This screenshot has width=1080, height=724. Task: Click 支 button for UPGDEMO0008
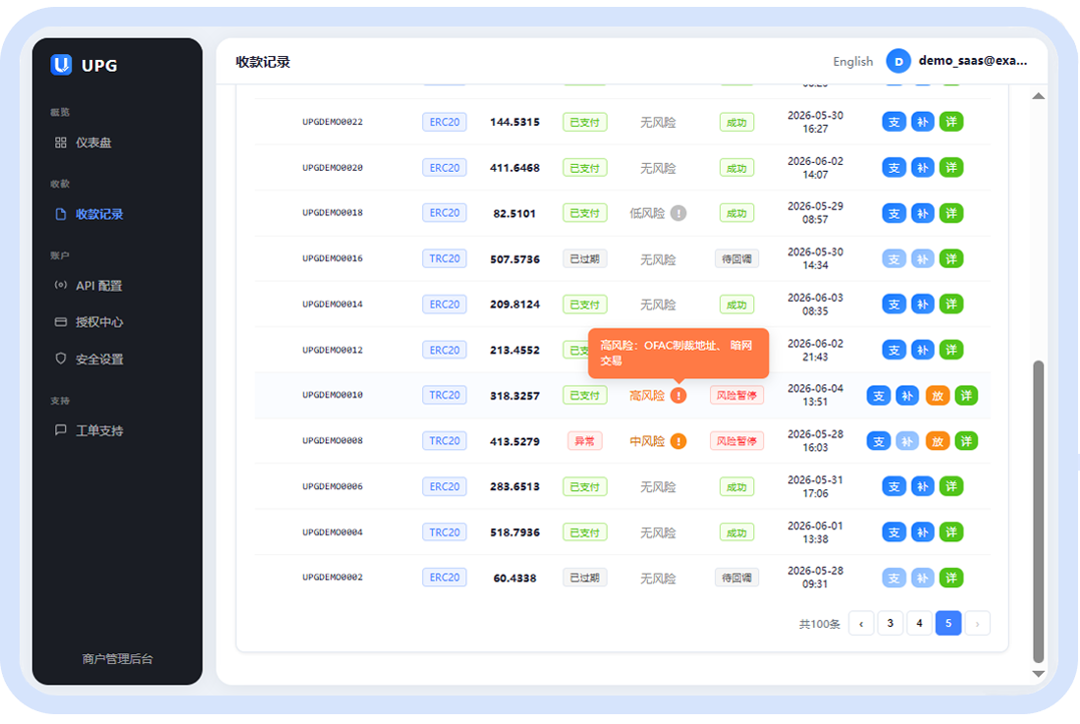tap(878, 441)
